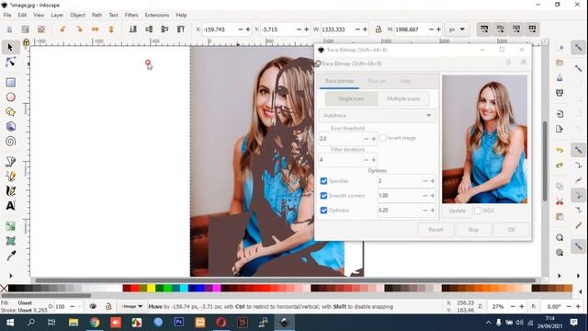Choose the Mesh gradient tool
Screen dimensions: 588x331
coord(10,241)
